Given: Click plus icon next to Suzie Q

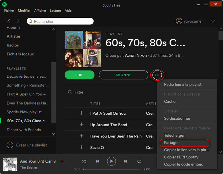Looking at the screenshot, I should tap(82, 147).
